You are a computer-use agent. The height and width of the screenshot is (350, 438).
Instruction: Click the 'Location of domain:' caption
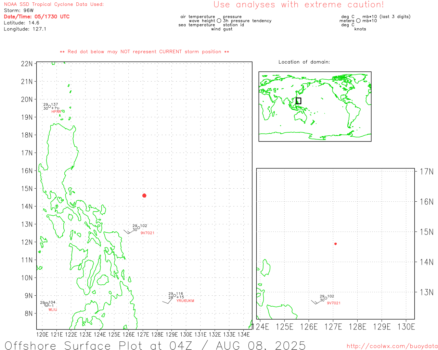point(304,62)
